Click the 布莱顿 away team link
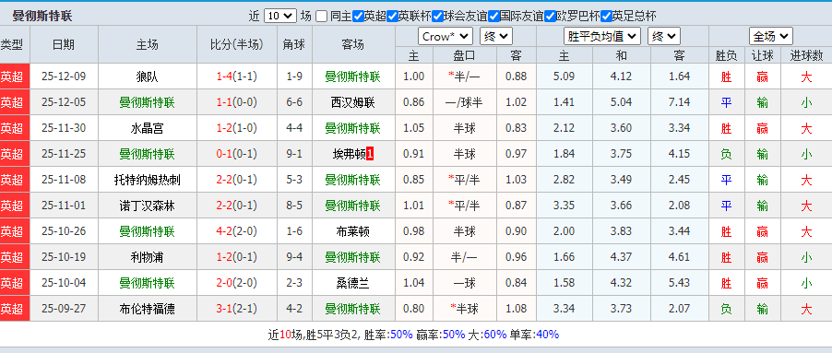832x353 pixels. (x=353, y=231)
